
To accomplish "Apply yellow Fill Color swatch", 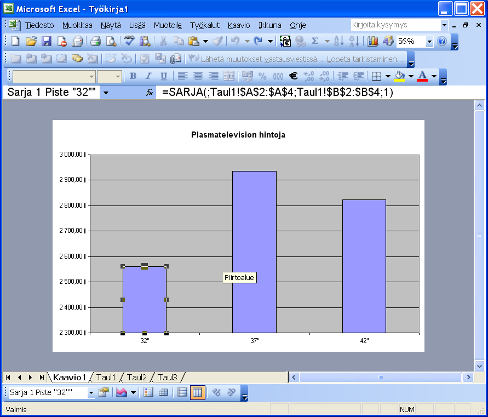I will coord(399,76).
